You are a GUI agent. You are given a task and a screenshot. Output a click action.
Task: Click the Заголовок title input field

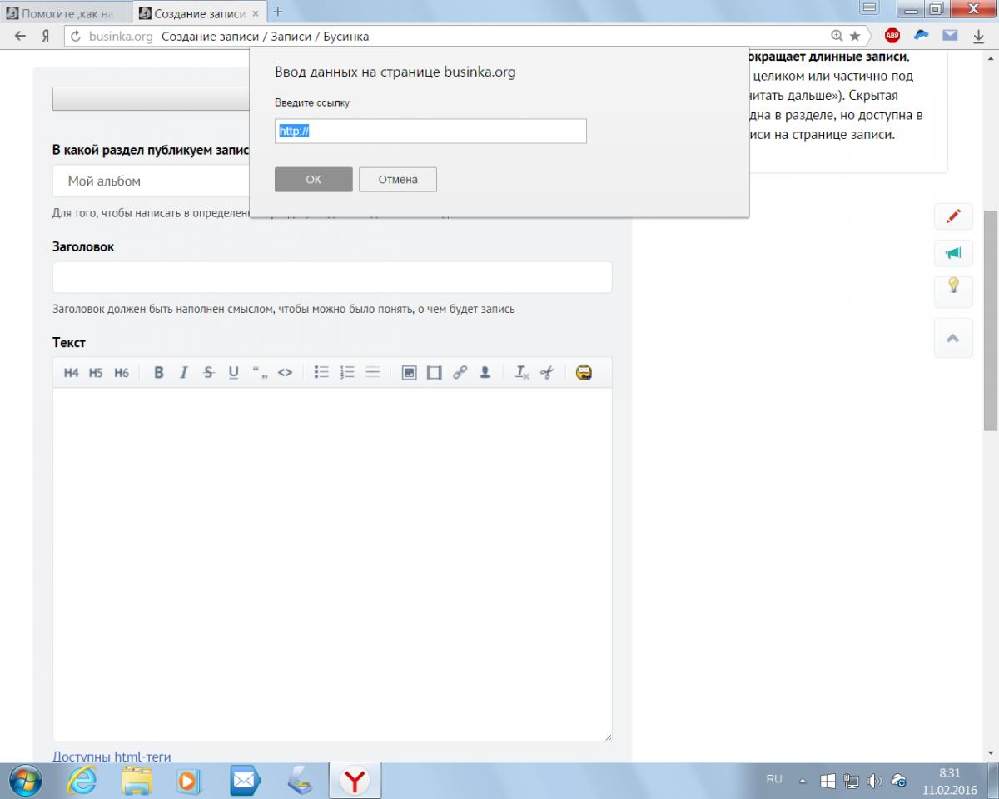click(331, 277)
